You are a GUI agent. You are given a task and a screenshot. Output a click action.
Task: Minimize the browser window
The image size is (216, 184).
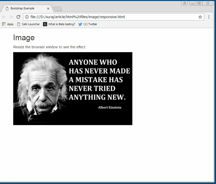193,3
